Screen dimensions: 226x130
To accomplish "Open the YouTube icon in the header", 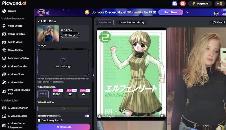I will (x=183, y=4).
